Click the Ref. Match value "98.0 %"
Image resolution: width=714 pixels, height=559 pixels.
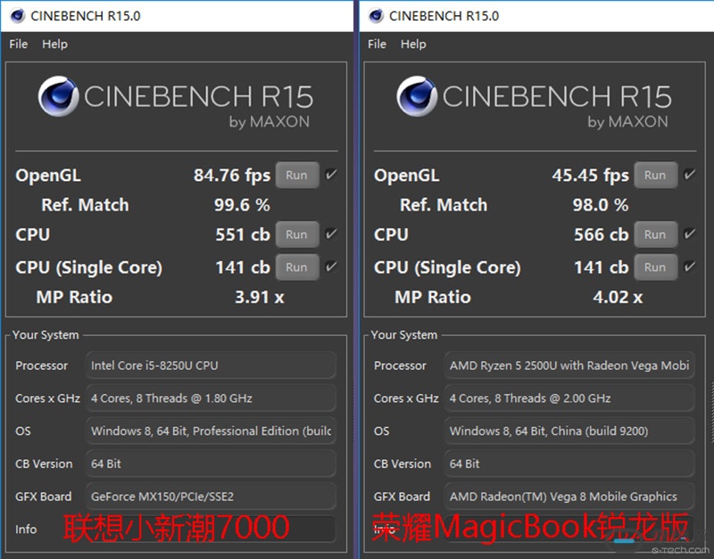tap(601, 205)
